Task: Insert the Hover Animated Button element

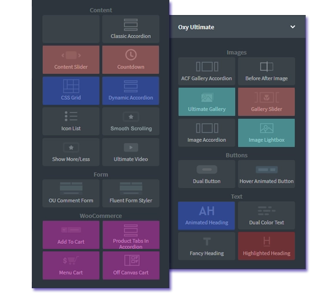Action: pyautogui.click(x=266, y=174)
